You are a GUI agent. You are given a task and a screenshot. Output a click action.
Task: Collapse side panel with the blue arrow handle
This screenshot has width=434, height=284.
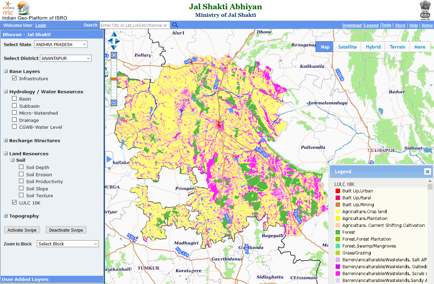[109, 159]
